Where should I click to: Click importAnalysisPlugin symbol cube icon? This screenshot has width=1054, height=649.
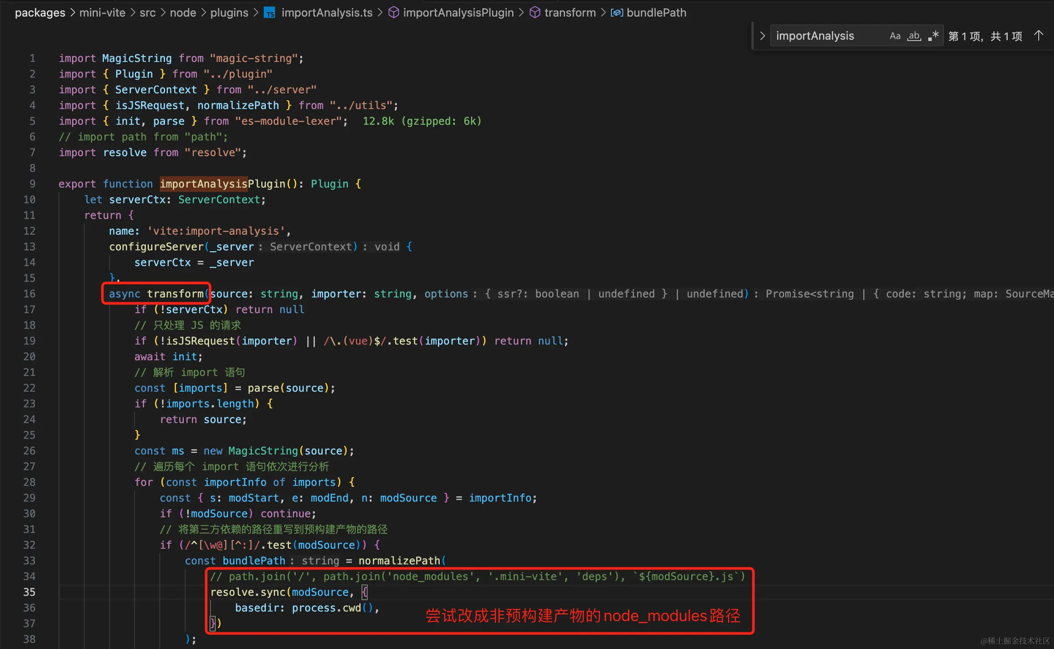(393, 13)
